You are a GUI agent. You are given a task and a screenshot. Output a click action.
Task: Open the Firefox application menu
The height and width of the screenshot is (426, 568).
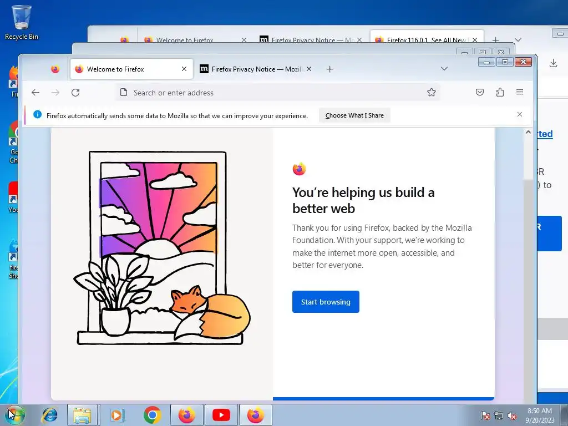[519, 93]
